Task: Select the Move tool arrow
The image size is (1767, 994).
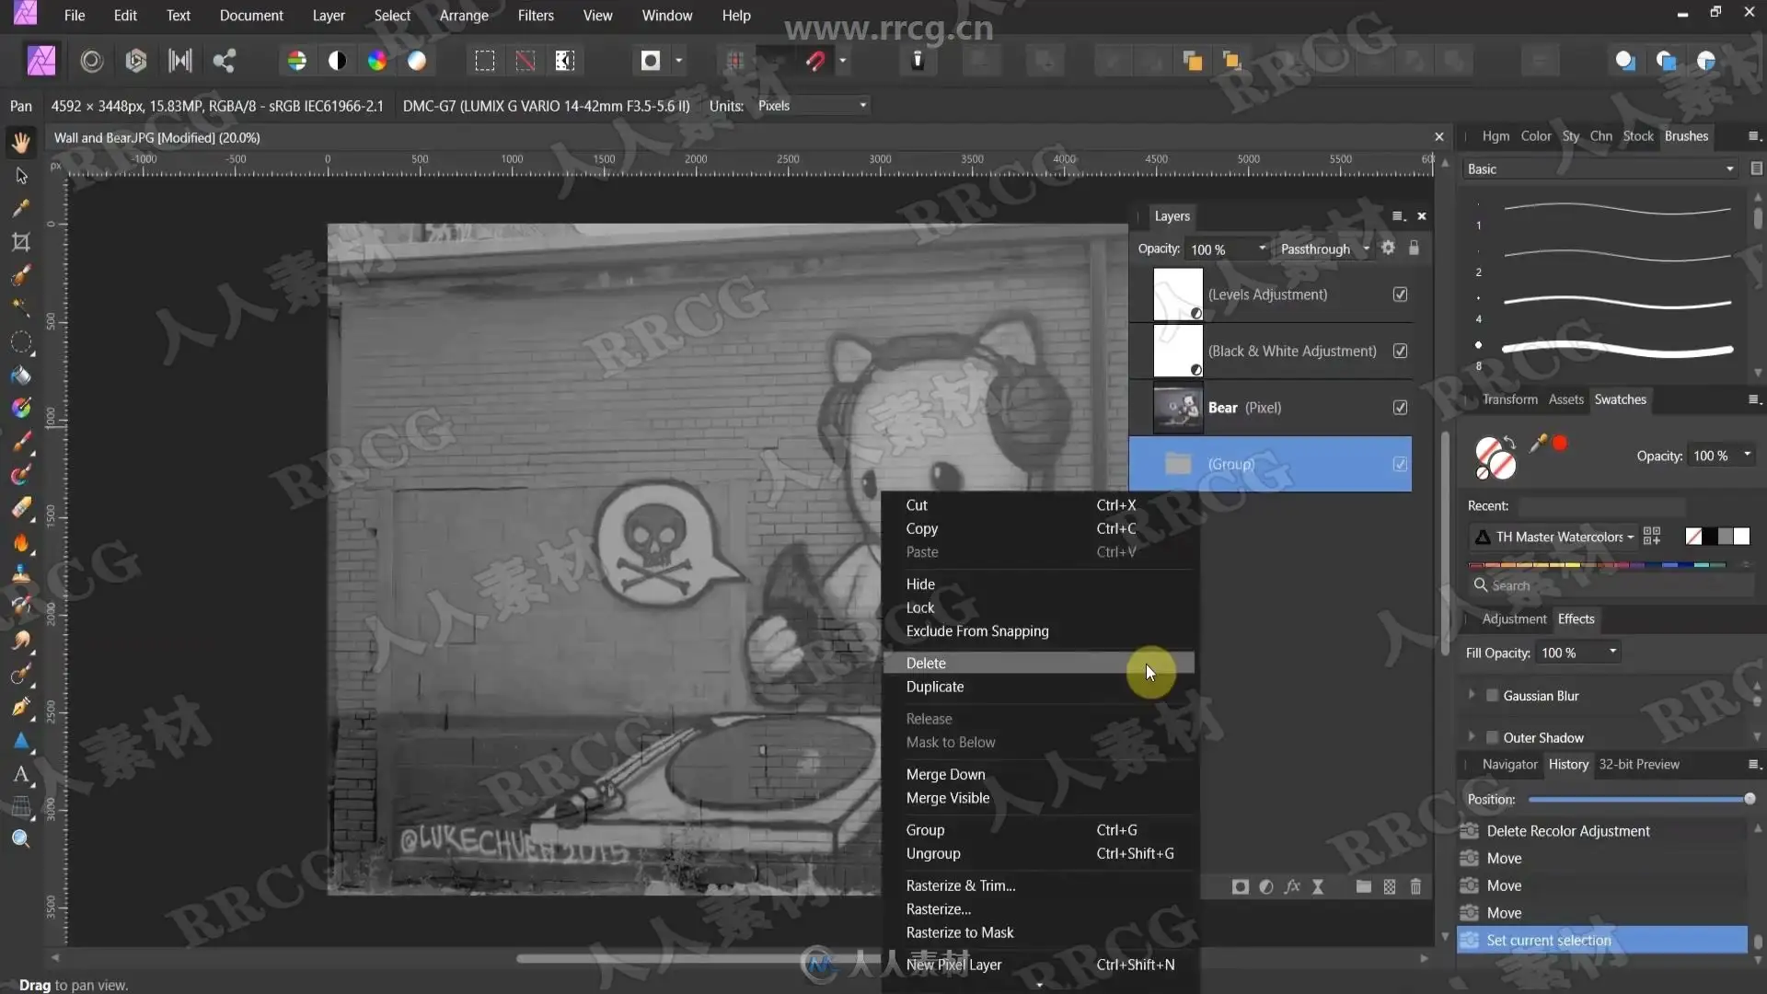Action: click(x=20, y=176)
